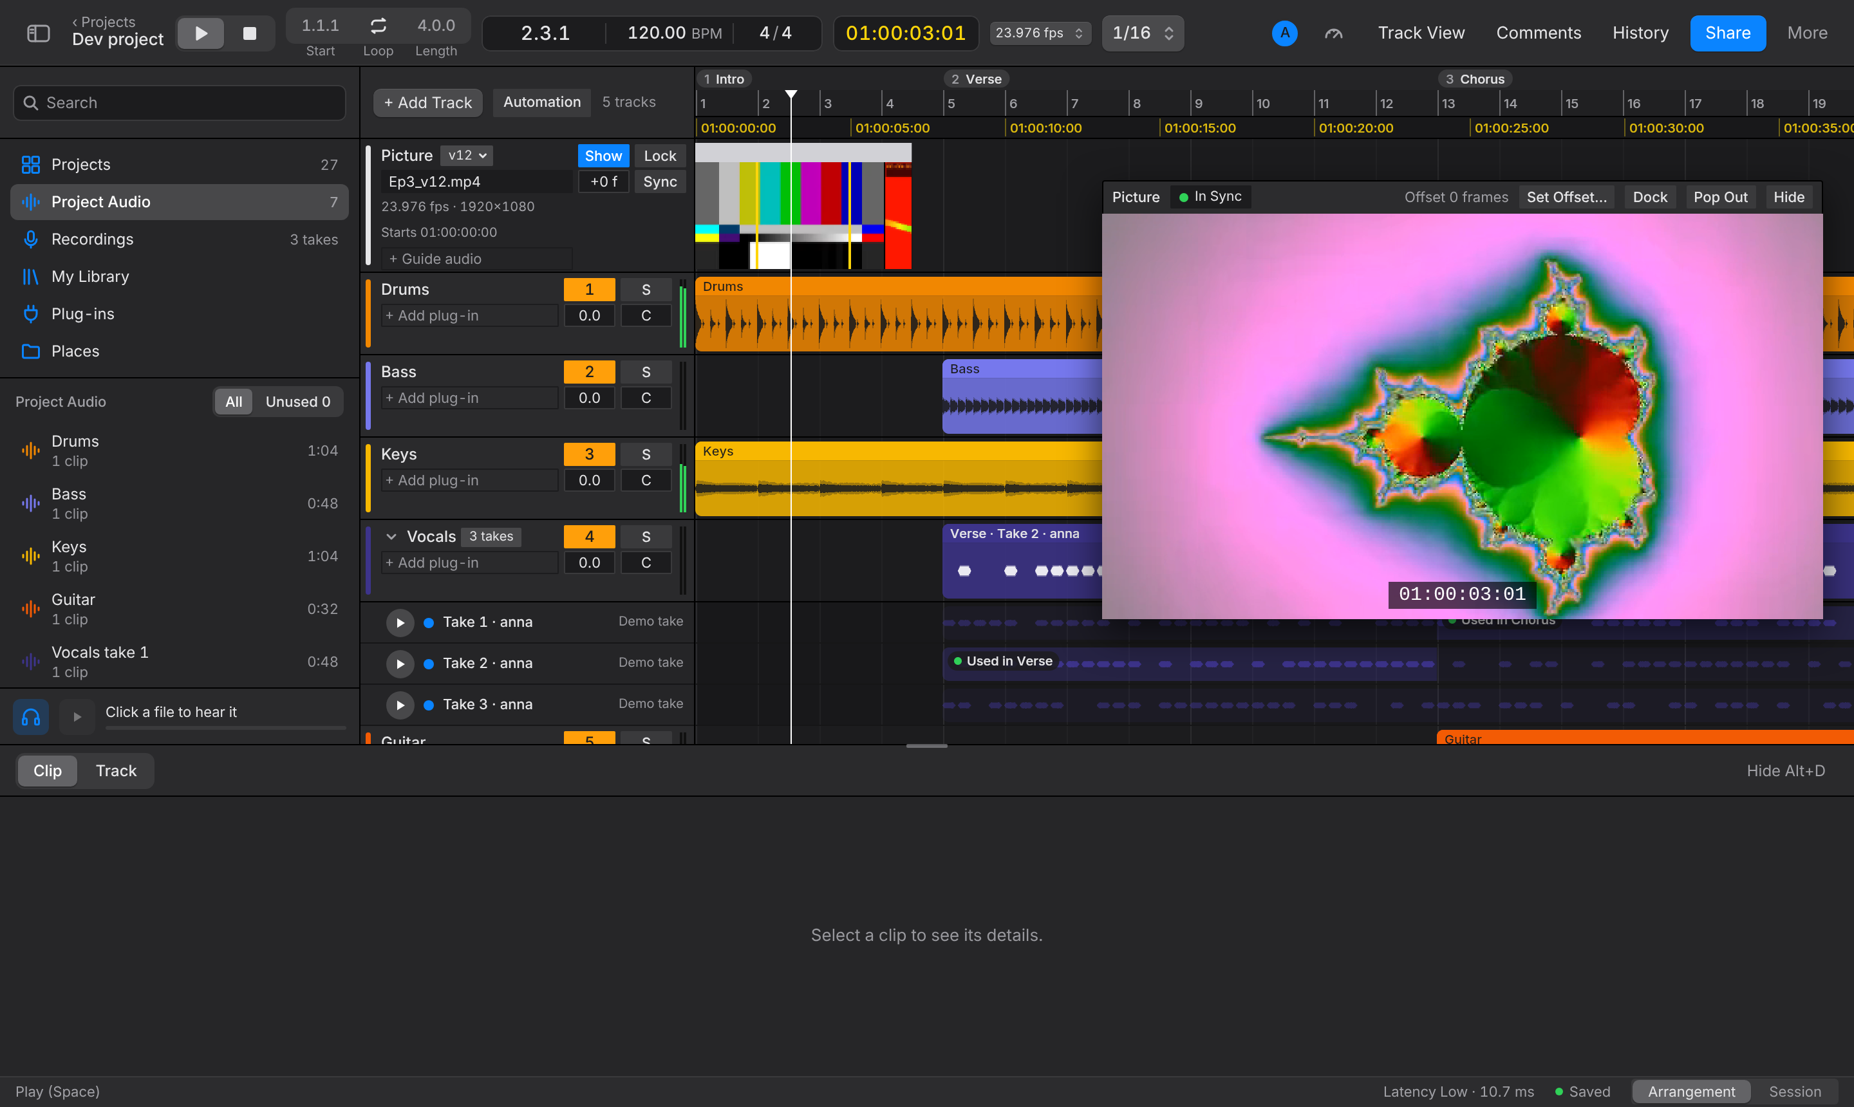This screenshot has width=1854, height=1107.
Task: Toggle the sidebar panel icon
Action: (38, 33)
